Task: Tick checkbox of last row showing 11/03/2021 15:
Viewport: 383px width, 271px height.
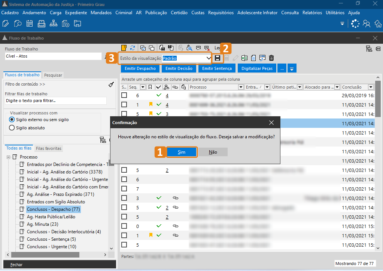Action: click(124, 245)
